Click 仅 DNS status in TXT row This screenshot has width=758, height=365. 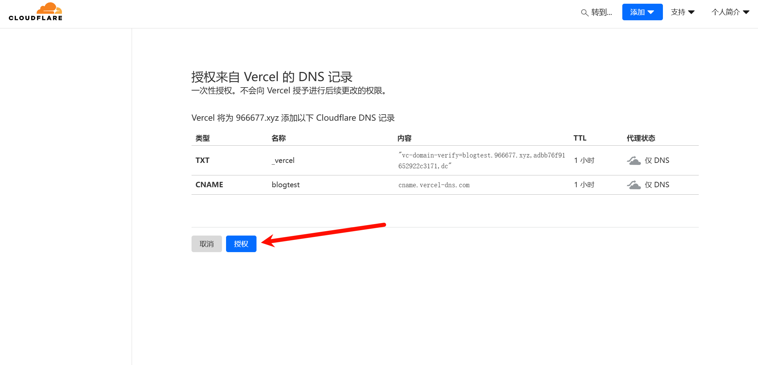tap(657, 161)
